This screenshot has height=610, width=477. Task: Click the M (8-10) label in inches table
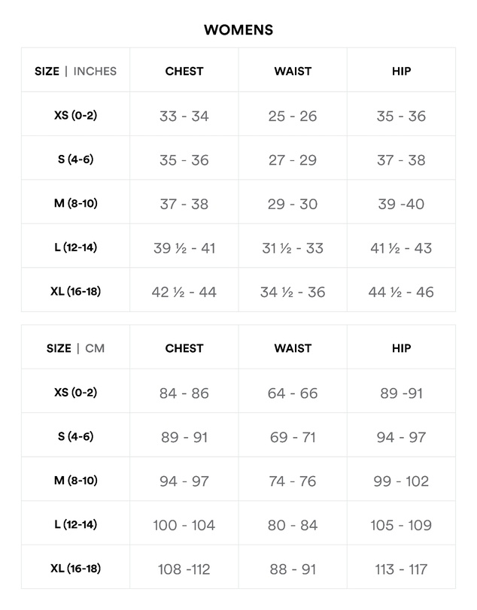point(75,203)
